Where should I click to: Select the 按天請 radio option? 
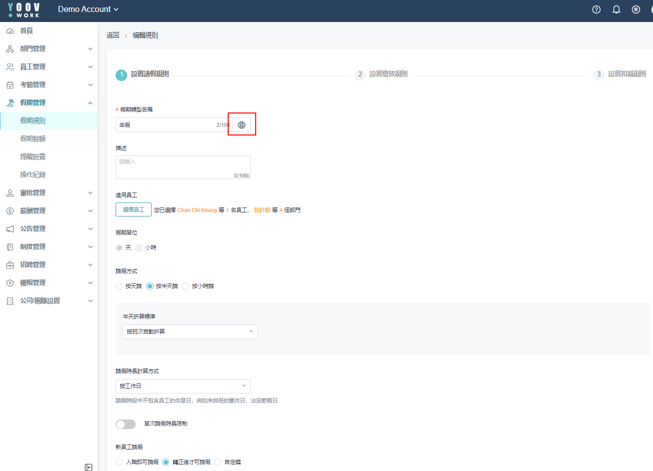pos(119,286)
